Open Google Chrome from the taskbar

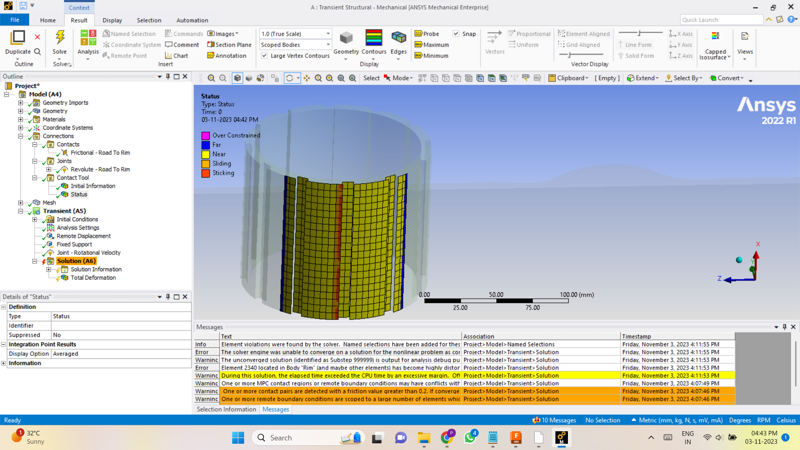pos(447,437)
